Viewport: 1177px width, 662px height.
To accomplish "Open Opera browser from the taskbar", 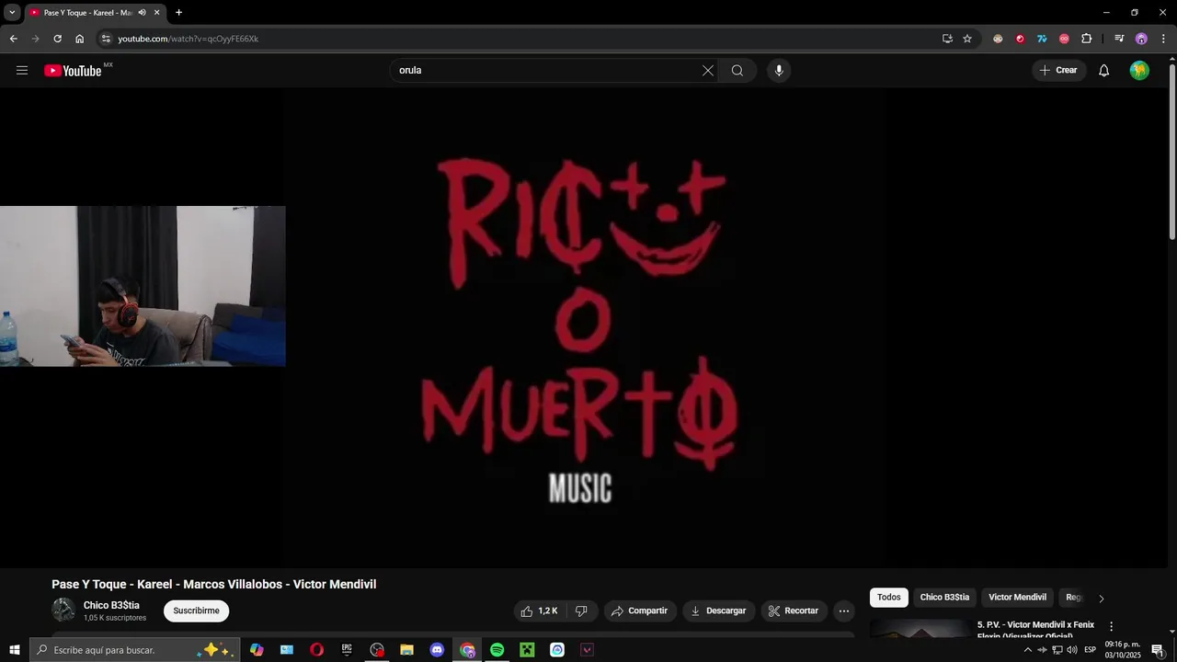I will point(316,650).
